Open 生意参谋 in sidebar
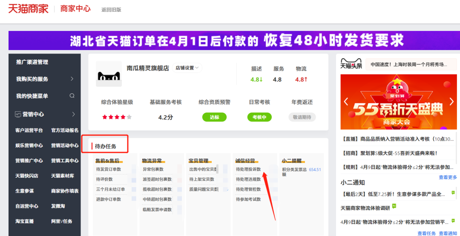Screen dimensions: 460x236 pyautogui.click(x=25, y=191)
